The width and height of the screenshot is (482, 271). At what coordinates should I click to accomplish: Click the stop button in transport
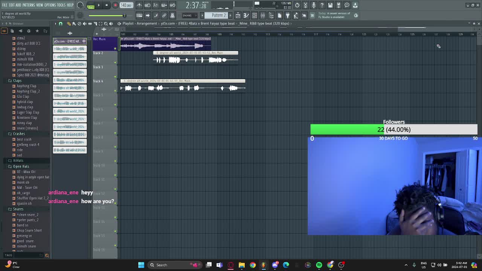pyautogui.click(x=107, y=5)
